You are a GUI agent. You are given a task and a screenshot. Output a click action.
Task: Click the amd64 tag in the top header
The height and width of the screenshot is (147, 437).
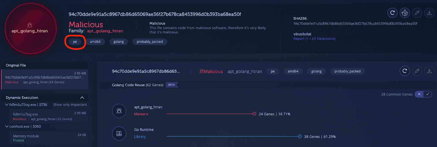pos(95,42)
